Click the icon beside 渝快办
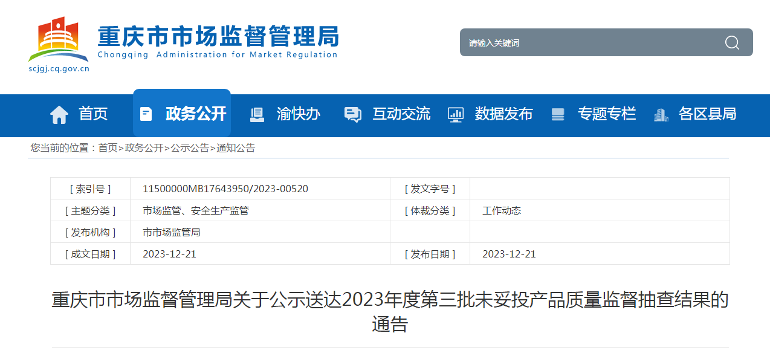 pyautogui.click(x=257, y=114)
